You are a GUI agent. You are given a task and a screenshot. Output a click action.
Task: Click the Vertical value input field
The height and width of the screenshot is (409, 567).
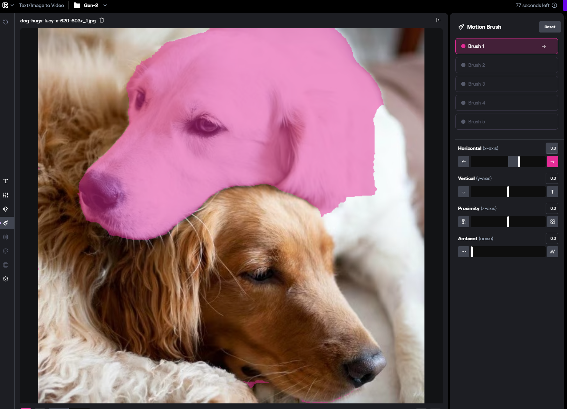point(552,178)
